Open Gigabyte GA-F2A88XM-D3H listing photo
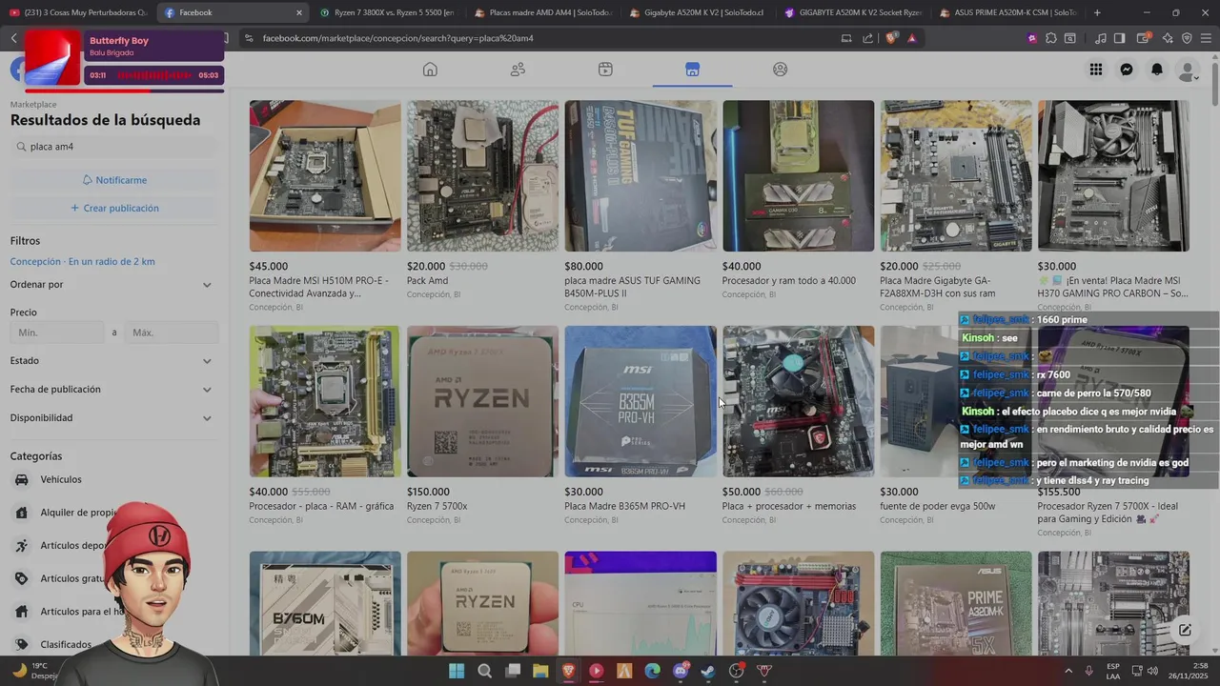Image resolution: width=1220 pixels, height=686 pixels. (956, 176)
